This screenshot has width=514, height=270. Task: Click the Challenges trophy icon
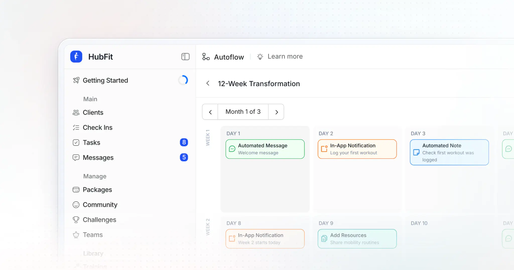[x=76, y=220]
